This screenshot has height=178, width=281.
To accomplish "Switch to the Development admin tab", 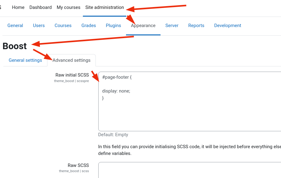I will pos(228,26).
